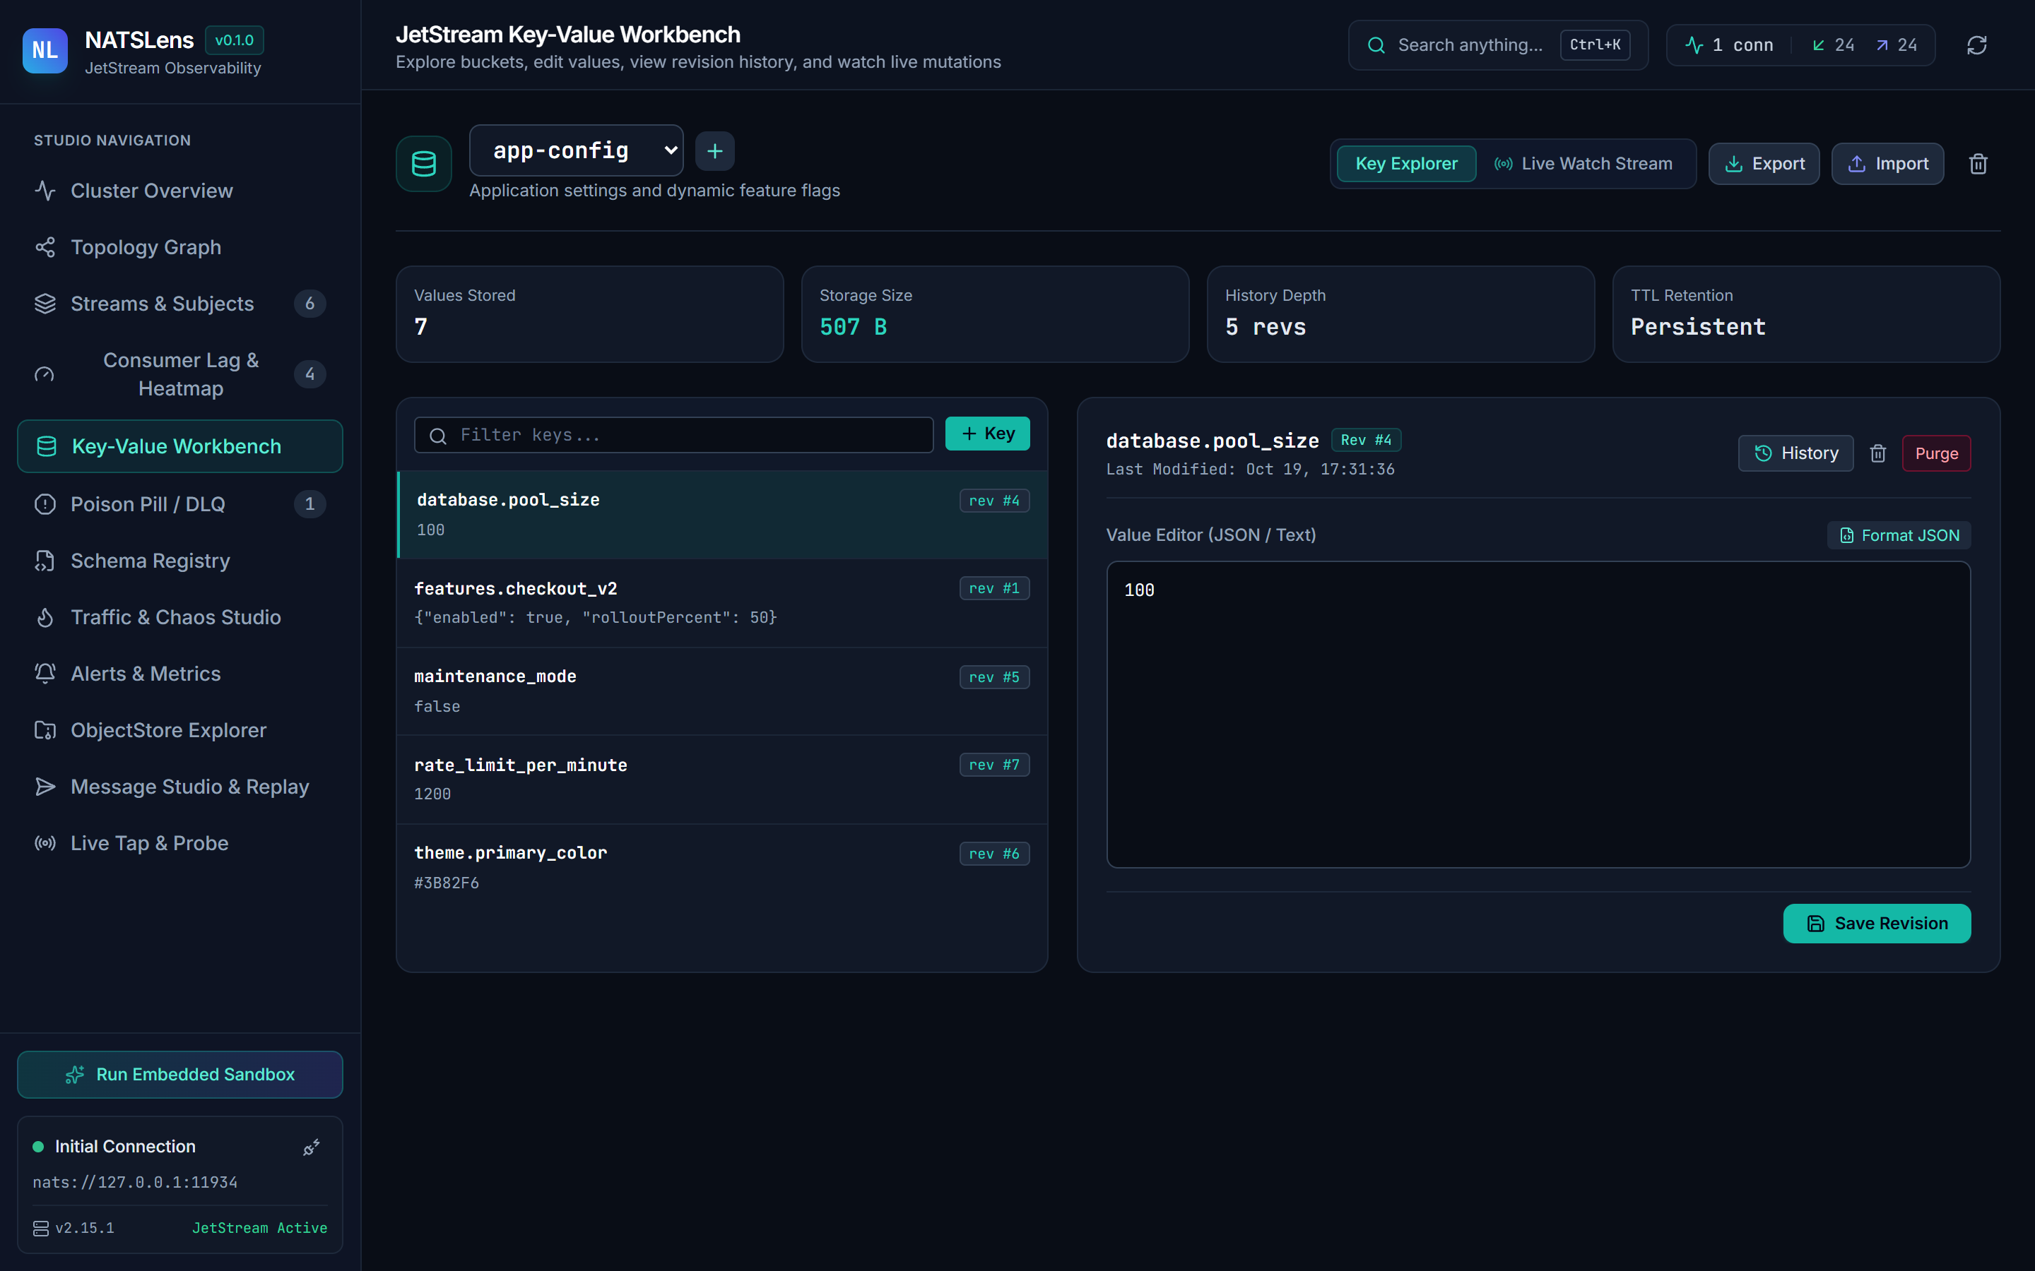This screenshot has height=1271, width=2035.
Task: Delete the database.pool_size key via trash icon
Action: tap(1877, 454)
